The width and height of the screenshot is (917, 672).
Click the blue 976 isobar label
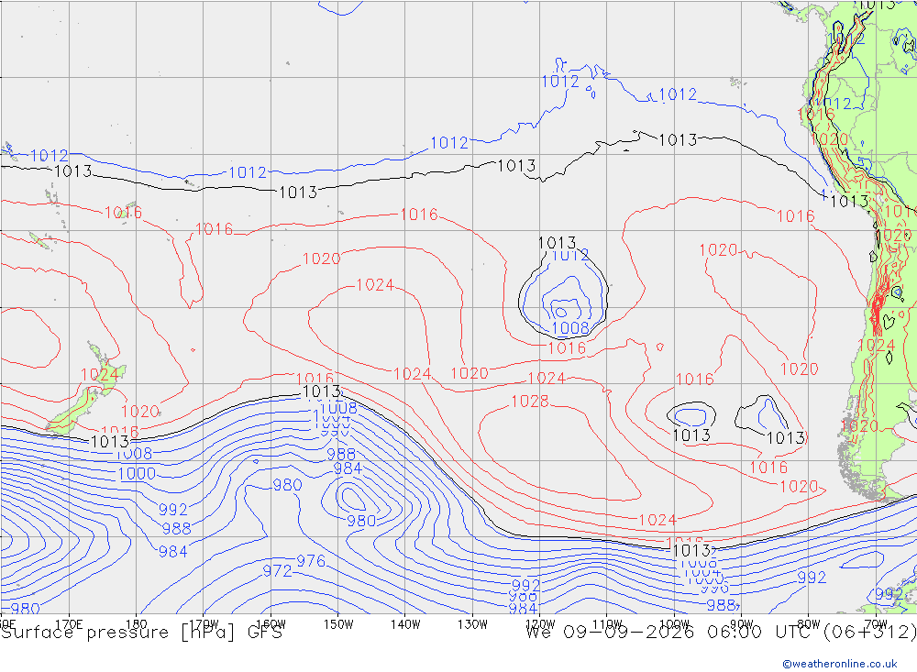click(311, 561)
